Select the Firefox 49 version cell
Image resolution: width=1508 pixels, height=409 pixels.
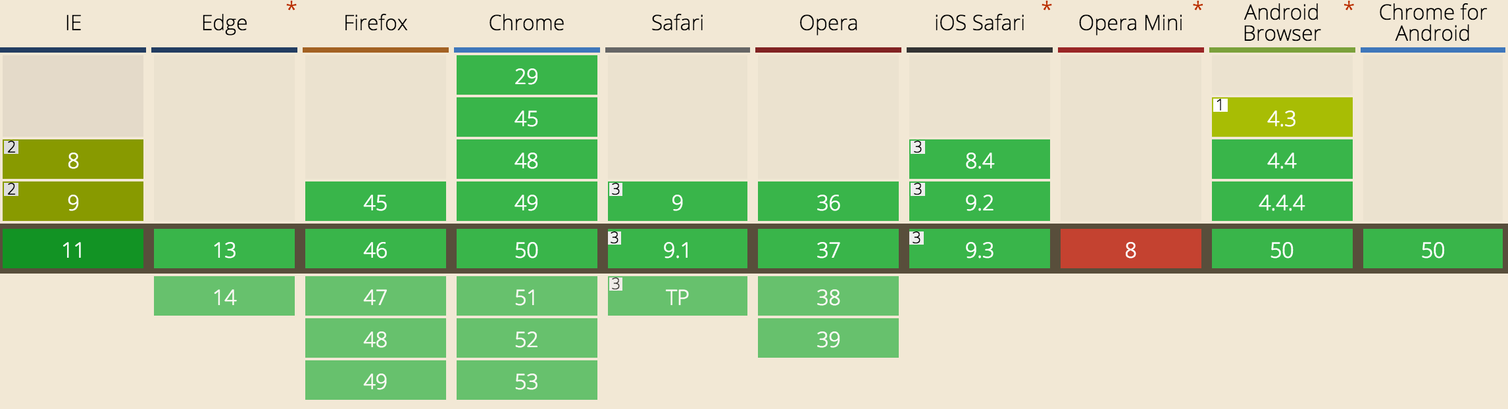click(x=375, y=381)
